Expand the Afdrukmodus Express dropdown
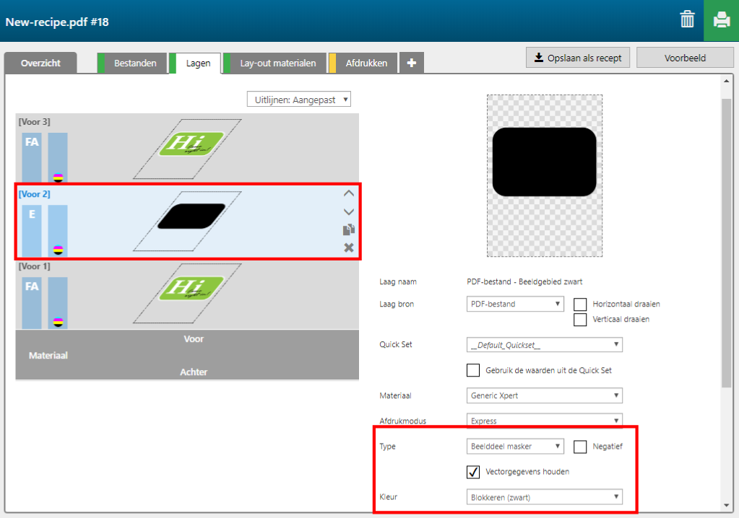Viewport: 739px width, 518px height. coord(545,420)
